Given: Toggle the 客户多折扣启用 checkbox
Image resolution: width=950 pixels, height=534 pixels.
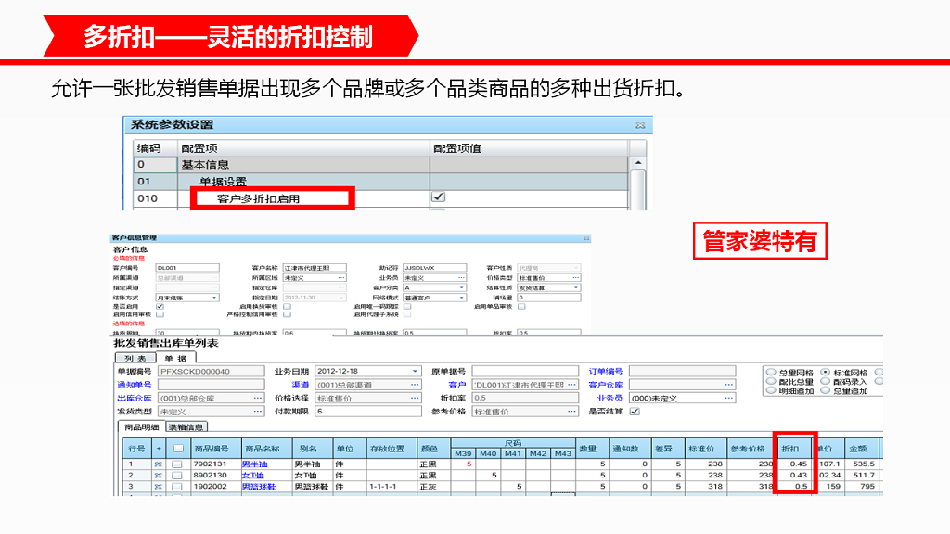Looking at the screenshot, I should (439, 197).
